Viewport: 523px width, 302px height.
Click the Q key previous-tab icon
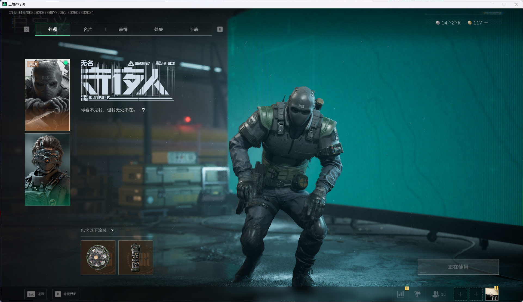[26, 29]
